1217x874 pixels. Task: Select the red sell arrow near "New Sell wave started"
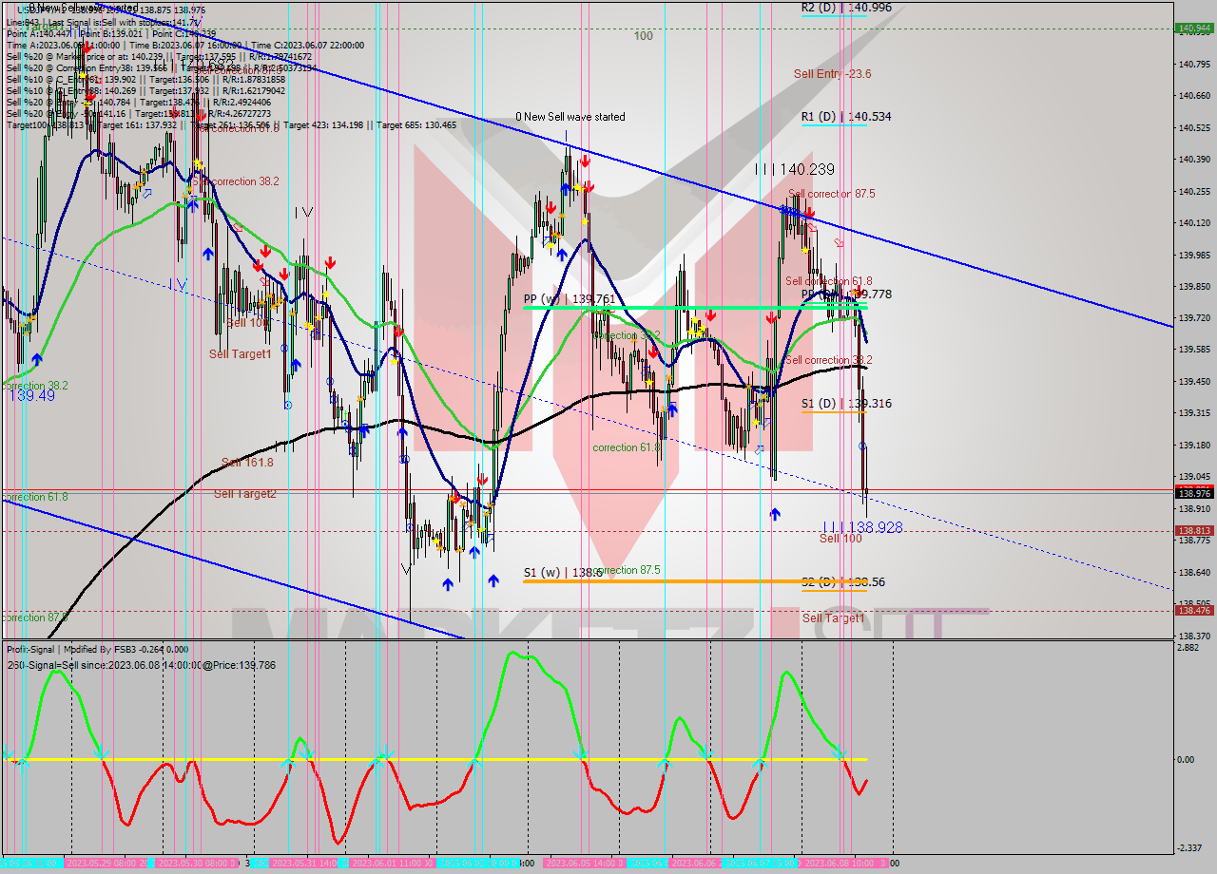pos(583,161)
